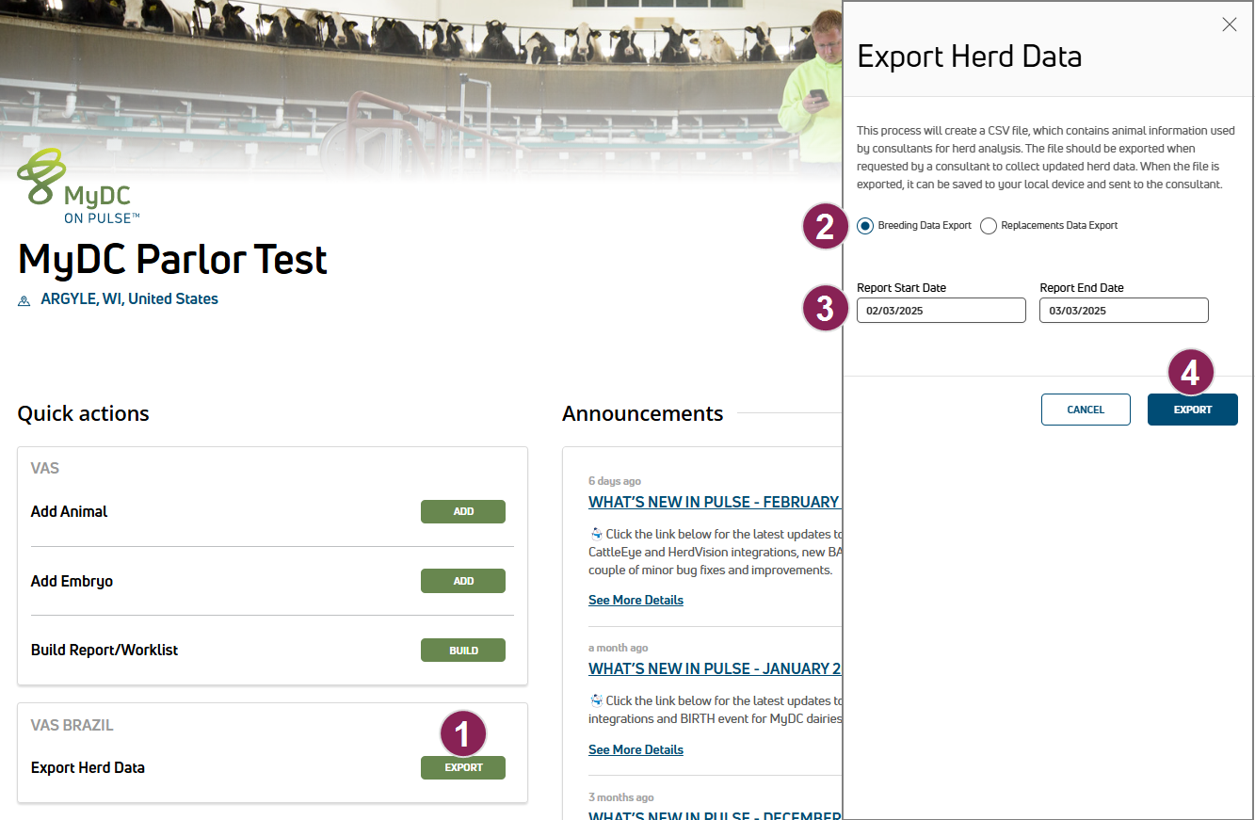
Task: Click the numbered step 2 badge
Action: pos(825,227)
